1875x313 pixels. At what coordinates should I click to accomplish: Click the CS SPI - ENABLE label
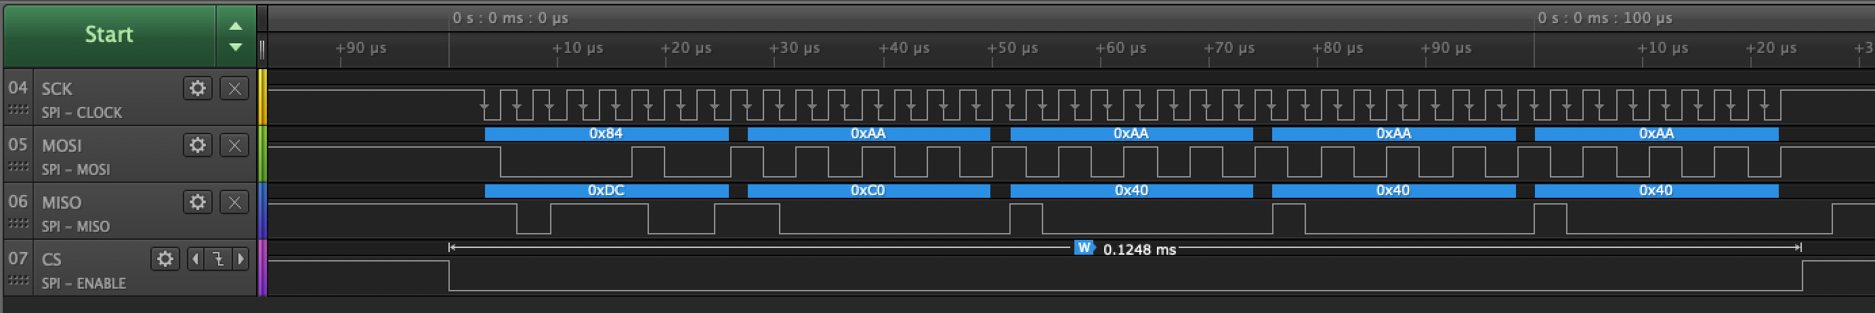click(x=84, y=283)
